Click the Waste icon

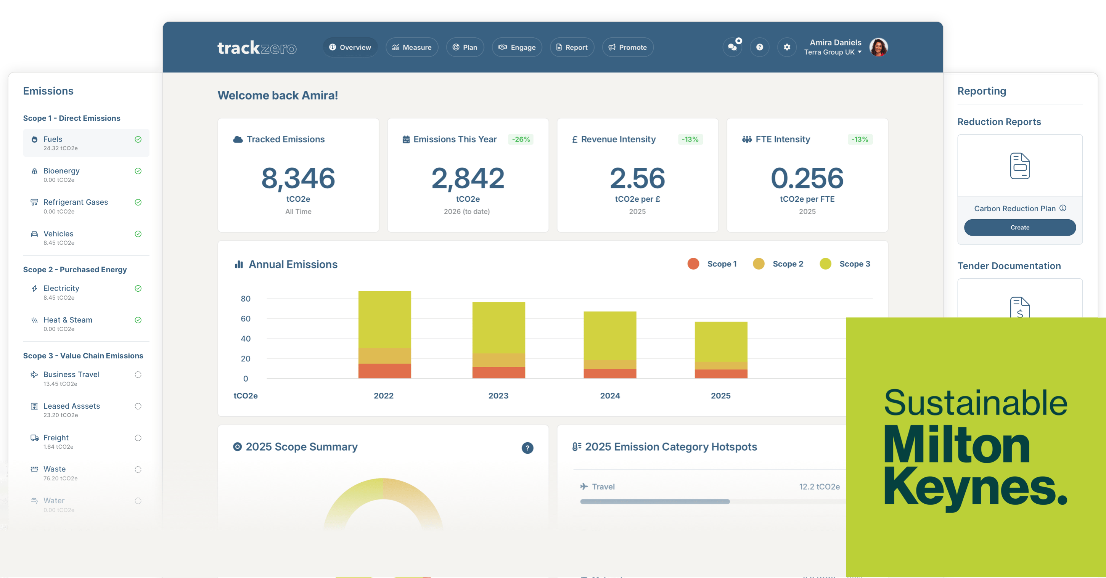click(x=34, y=469)
